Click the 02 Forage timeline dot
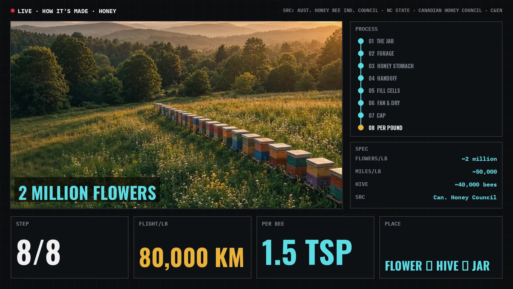The height and width of the screenshot is (289, 513). pyautogui.click(x=361, y=54)
